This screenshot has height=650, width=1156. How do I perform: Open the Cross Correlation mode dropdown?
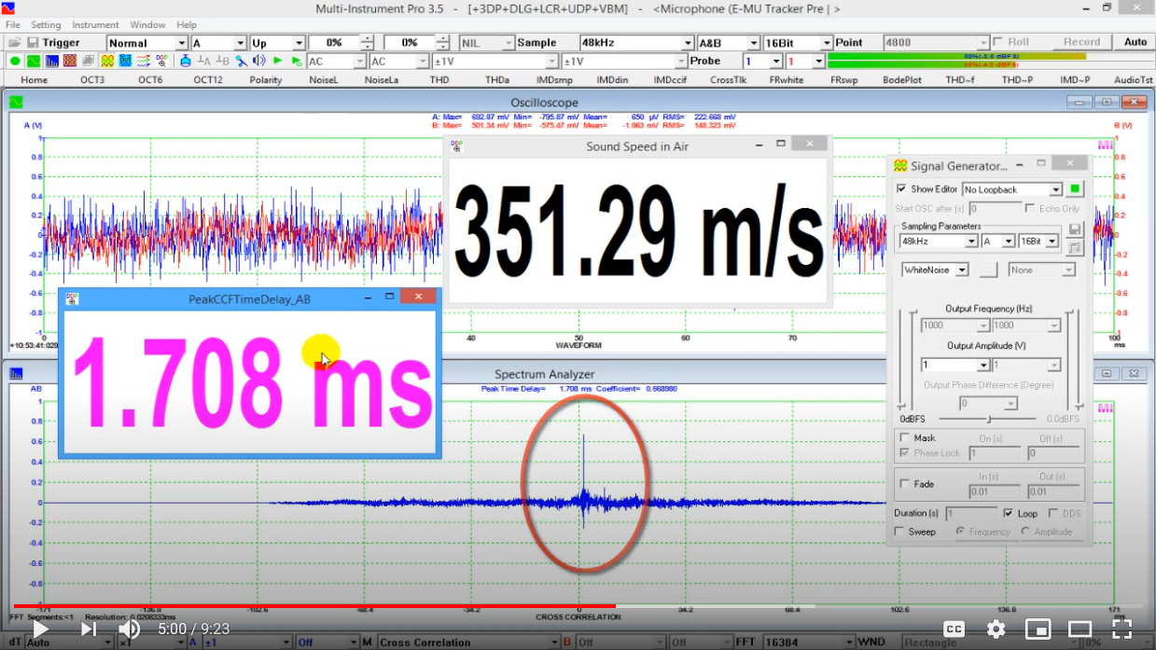click(468, 642)
